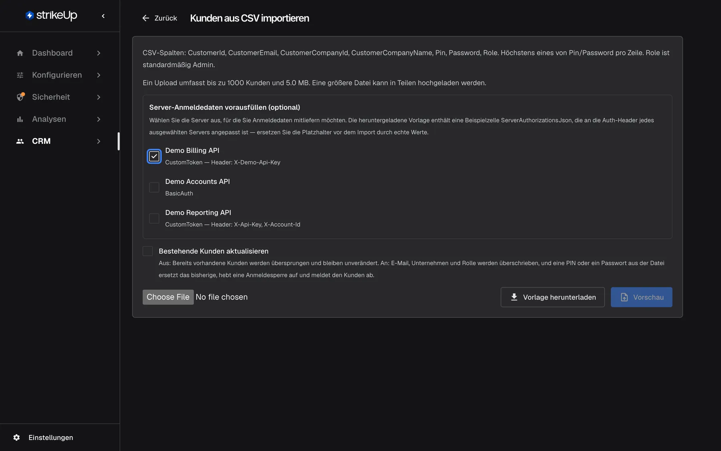Click the Demo Billing API label
The height and width of the screenshot is (451, 721).
pos(192,150)
